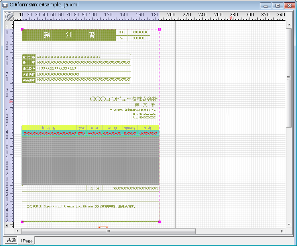The image size is (297, 246).
Task: Select the 支払条件 data field
Action: 83,74
